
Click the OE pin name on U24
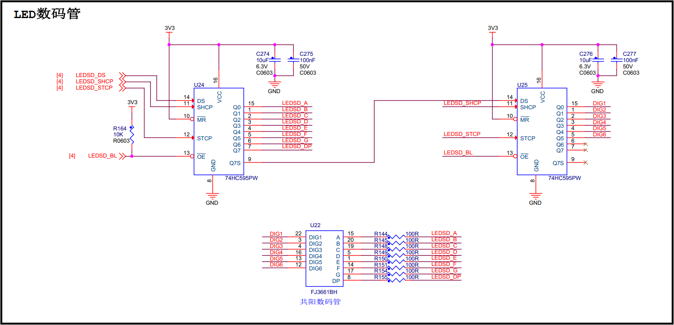coord(201,156)
